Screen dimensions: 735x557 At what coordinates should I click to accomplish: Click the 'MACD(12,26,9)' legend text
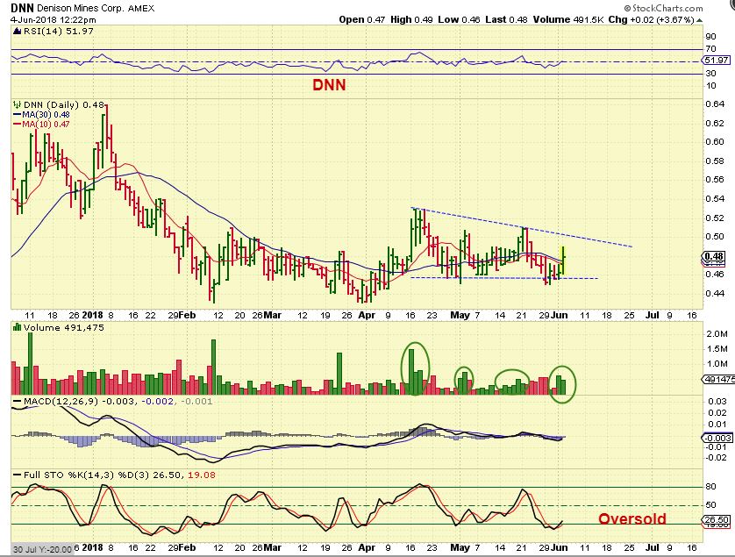[x=61, y=402]
